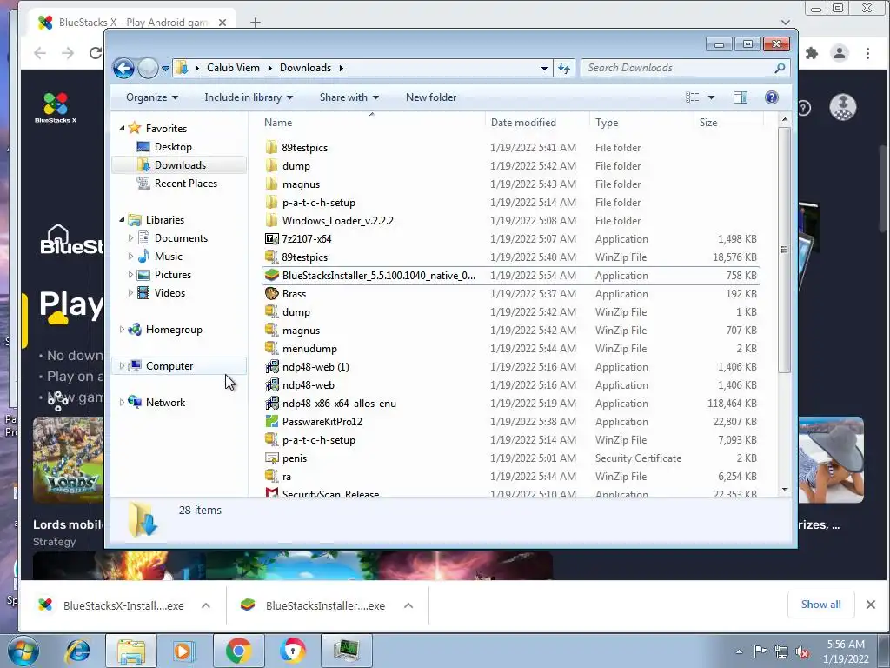Click Downloads in the address breadcrumb

coord(305,68)
